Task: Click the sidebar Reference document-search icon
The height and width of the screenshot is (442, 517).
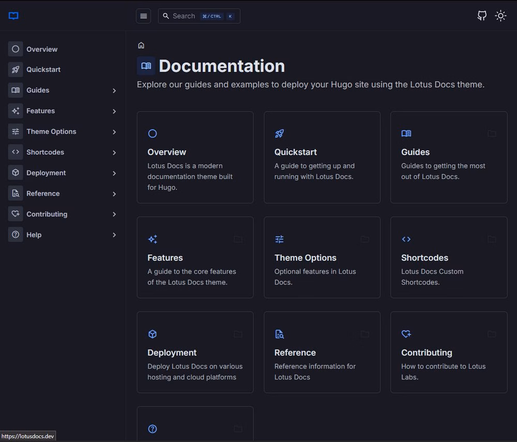Action: click(16, 193)
